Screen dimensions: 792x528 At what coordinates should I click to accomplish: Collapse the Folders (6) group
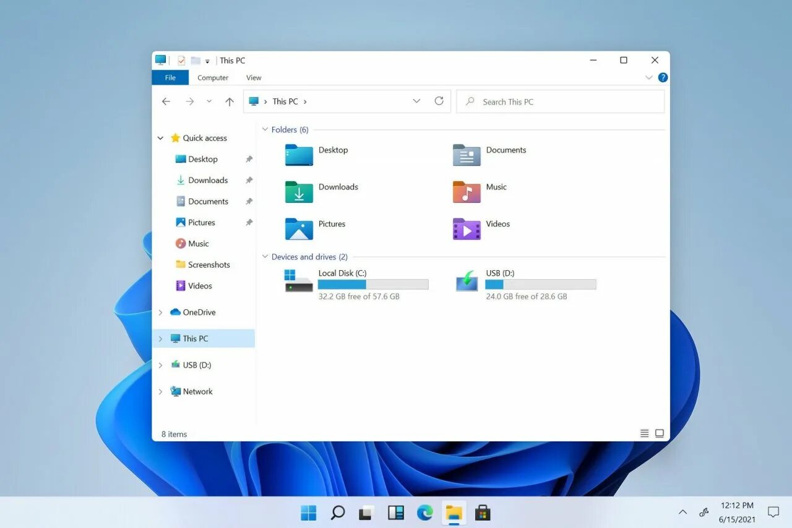pyautogui.click(x=265, y=130)
